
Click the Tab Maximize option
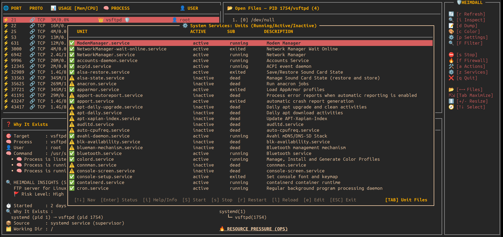pyautogui.click(x=474, y=95)
